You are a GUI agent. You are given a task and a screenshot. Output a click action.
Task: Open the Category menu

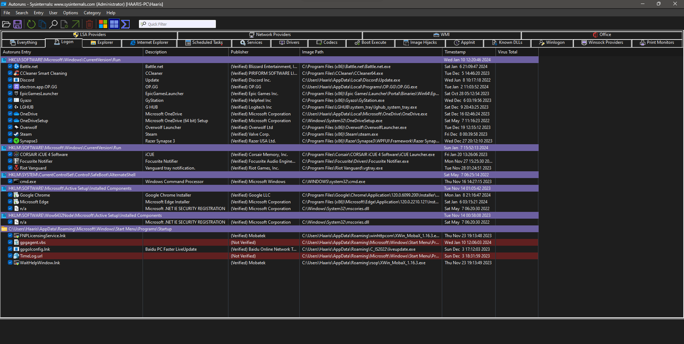pyautogui.click(x=92, y=13)
